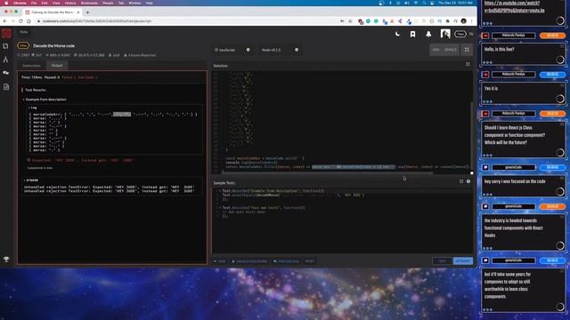The image size is (570, 320).
Task: Click the rank badge next to the avatar
Action: [x=460, y=34]
